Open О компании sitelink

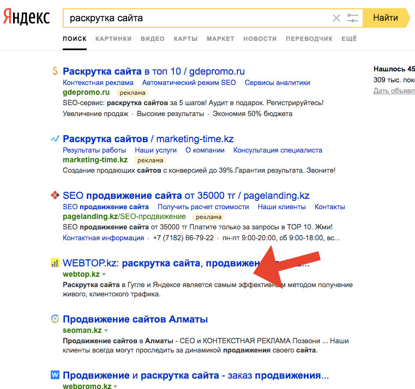pyautogui.click(x=205, y=150)
